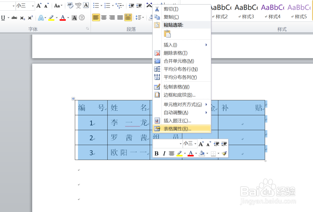Open 单元格对齐方式(G) submenu
Image resolution: width=313 pixels, height=212 pixels.
click(182, 105)
